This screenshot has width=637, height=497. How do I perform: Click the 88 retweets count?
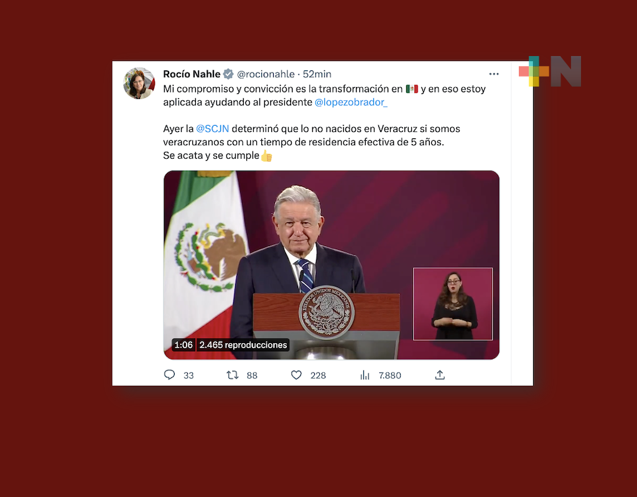[252, 376]
